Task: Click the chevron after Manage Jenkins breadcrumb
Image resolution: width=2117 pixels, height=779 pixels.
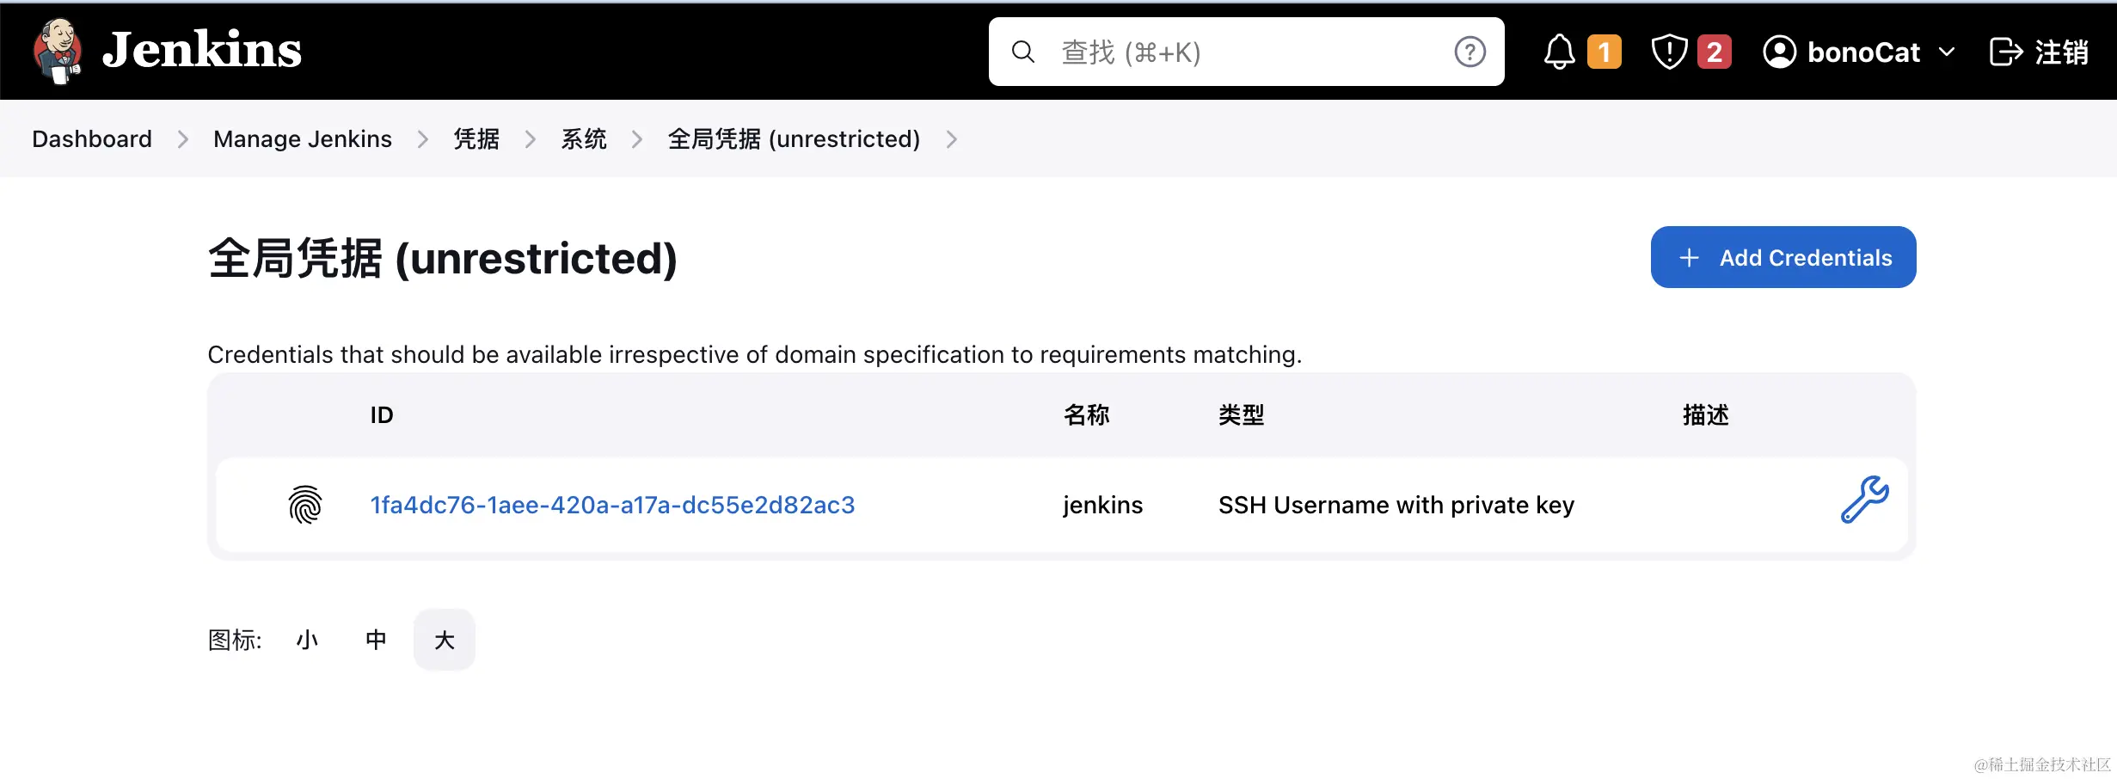Action: pyautogui.click(x=423, y=138)
